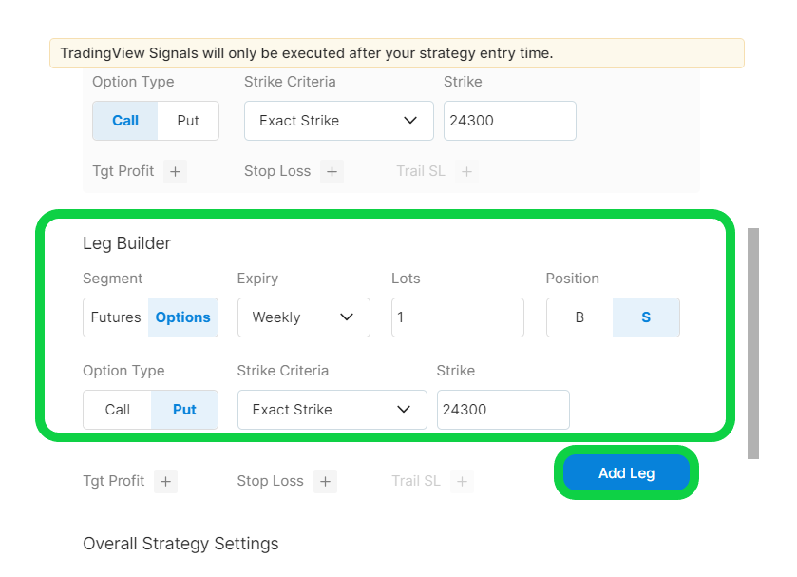Select Call in Leg Builder option type
The width and height of the screenshot is (797, 577).
[x=118, y=410]
